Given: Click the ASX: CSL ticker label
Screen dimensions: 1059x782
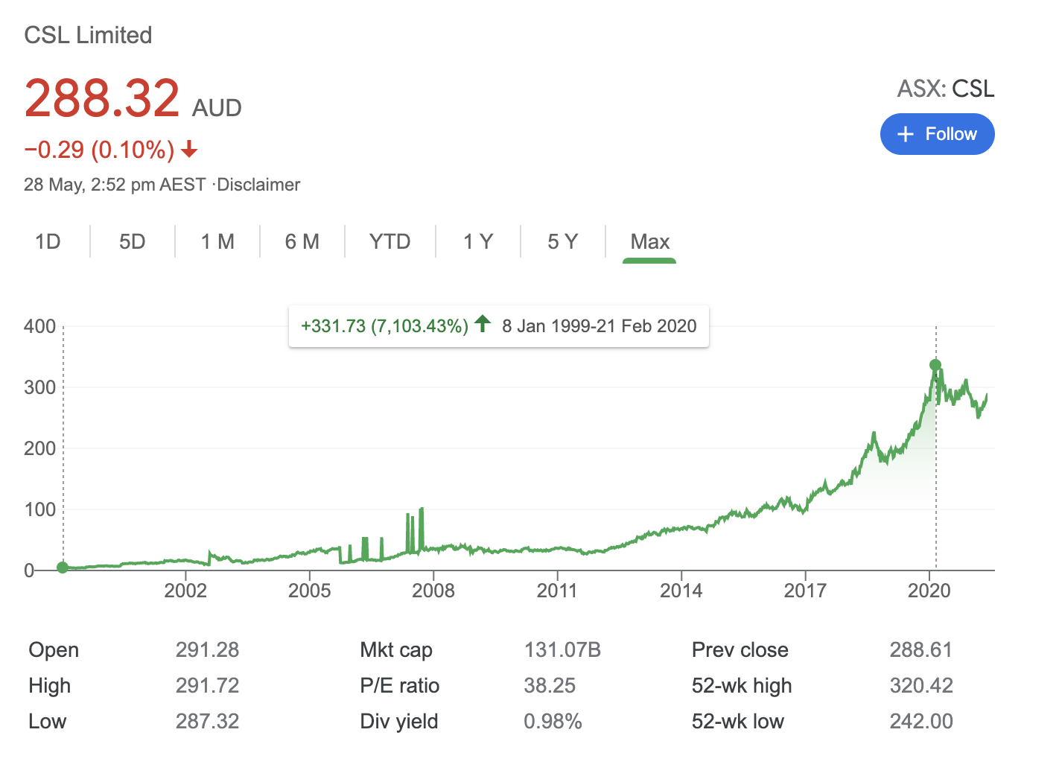Looking at the screenshot, I should pos(945,89).
